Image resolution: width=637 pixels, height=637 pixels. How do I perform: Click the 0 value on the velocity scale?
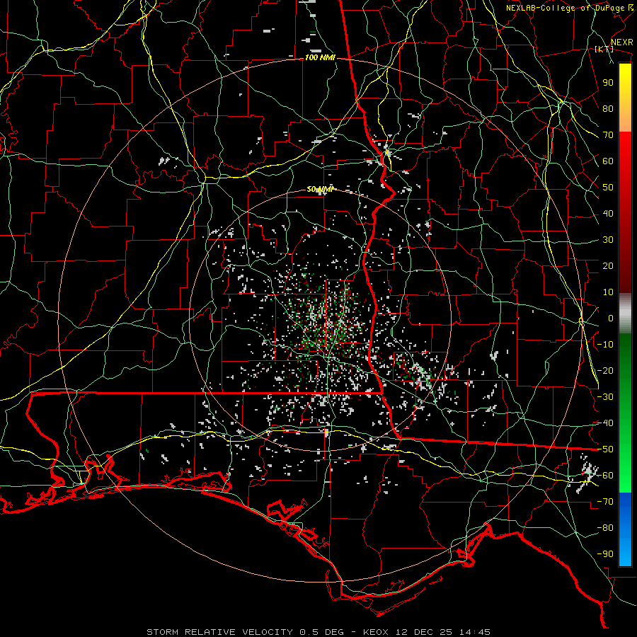[611, 318]
